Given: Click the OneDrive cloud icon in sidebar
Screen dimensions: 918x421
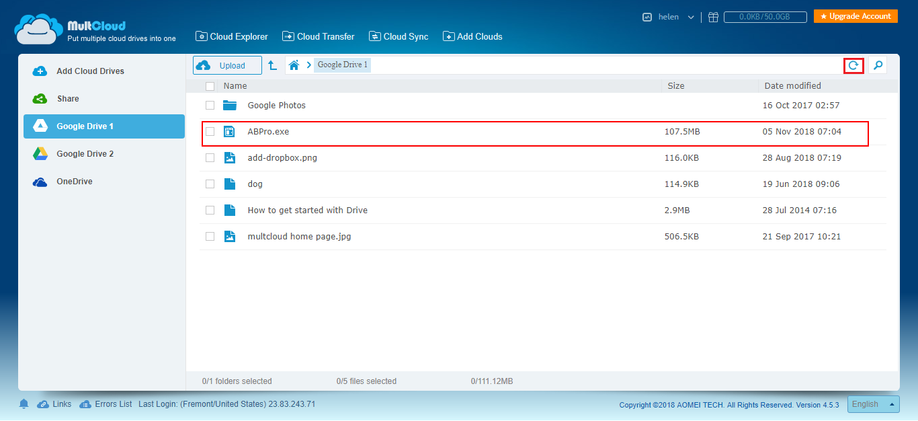Looking at the screenshot, I should coord(40,182).
